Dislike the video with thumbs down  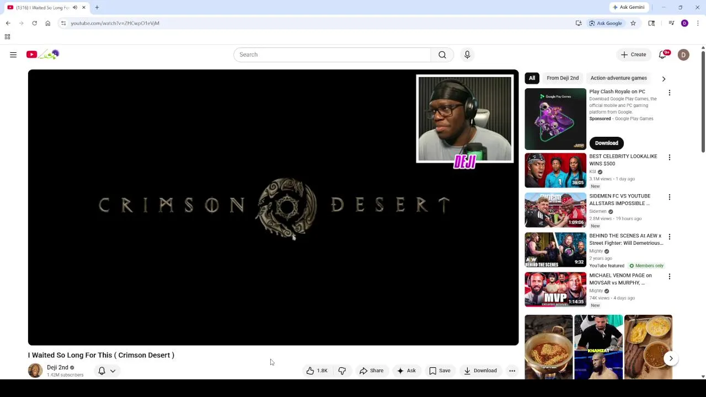click(342, 371)
